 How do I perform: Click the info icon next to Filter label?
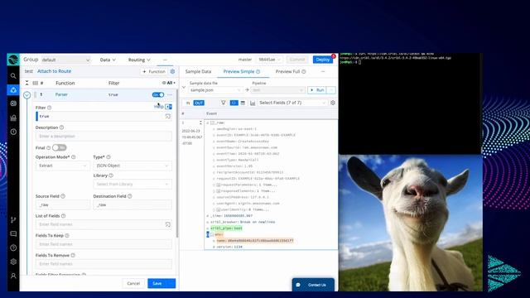click(x=50, y=108)
